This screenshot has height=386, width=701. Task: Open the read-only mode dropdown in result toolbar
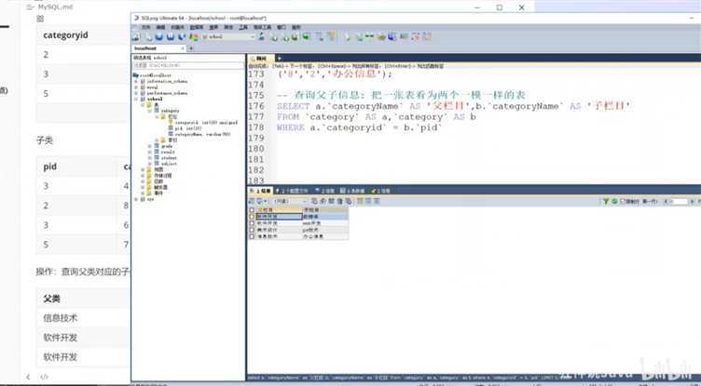coord(290,201)
